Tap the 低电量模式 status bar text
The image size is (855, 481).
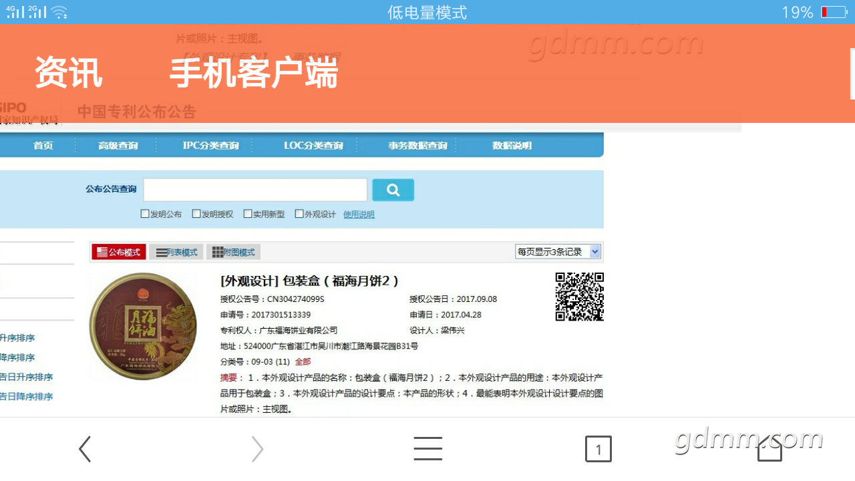[427, 12]
